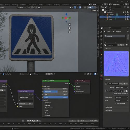
Task: Hide the Cube in viewport
Action: [125, 17]
